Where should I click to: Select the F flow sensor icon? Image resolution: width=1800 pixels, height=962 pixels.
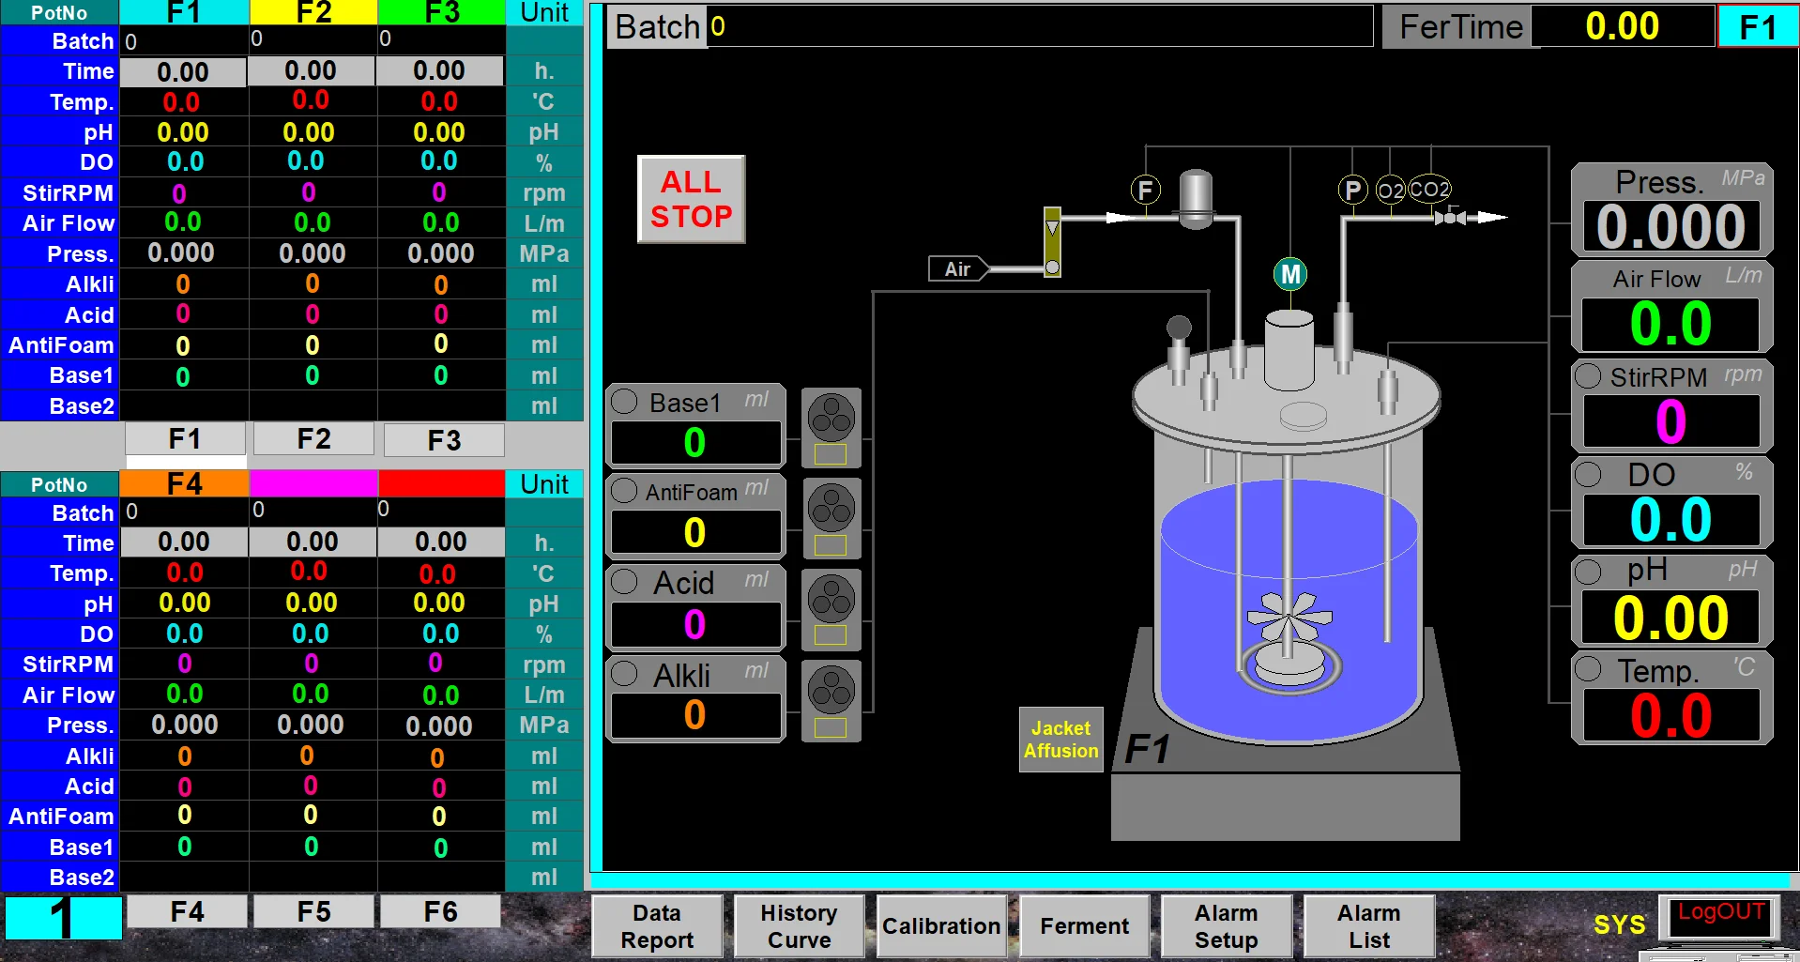point(1145,190)
